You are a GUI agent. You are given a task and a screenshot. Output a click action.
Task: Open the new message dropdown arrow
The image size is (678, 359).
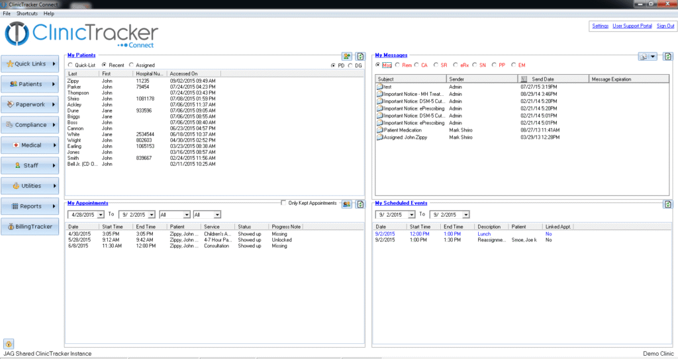(653, 57)
